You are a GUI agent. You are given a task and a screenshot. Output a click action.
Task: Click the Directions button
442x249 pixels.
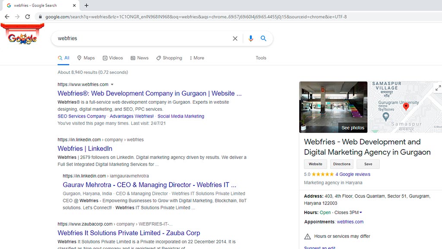point(342,164)
